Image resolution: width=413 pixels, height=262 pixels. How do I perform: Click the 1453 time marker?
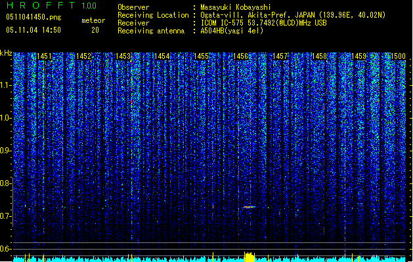123,56
